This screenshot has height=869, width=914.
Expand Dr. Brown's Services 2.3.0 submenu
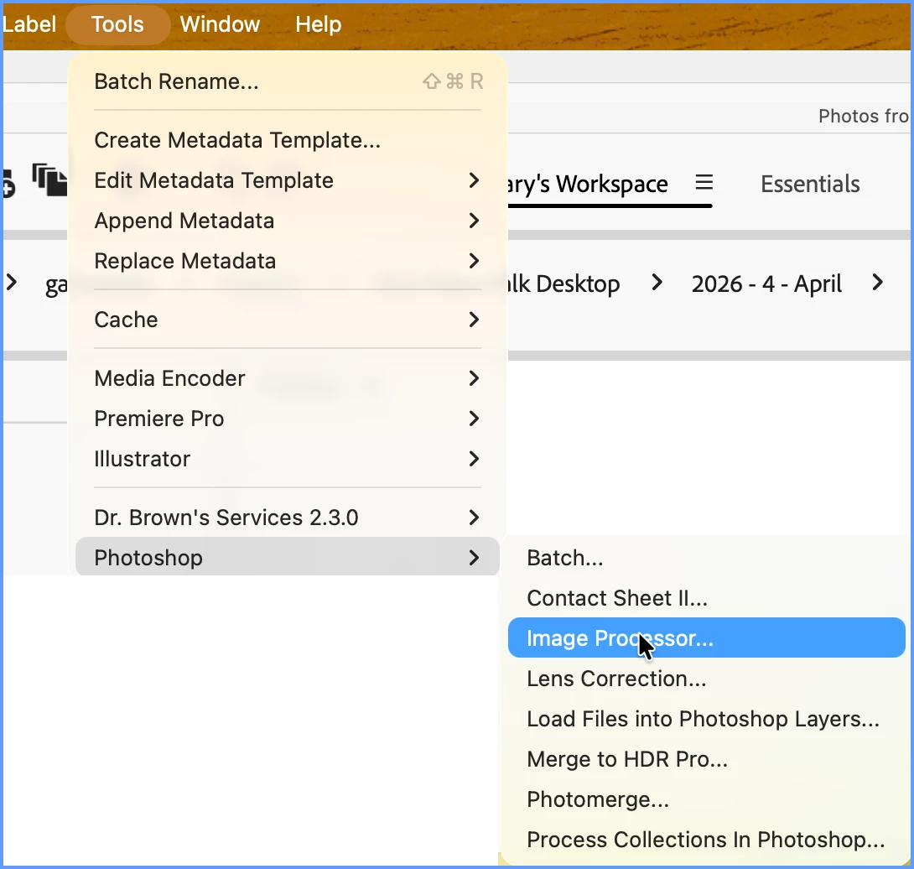pyautogui.click(x=288, y=518)
